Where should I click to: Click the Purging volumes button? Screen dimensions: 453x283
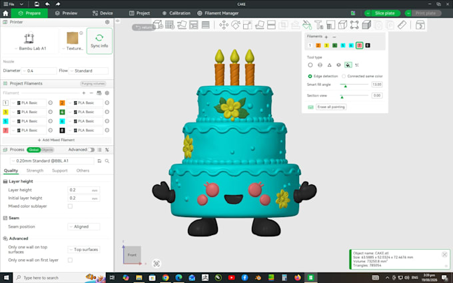coord(93,84)
